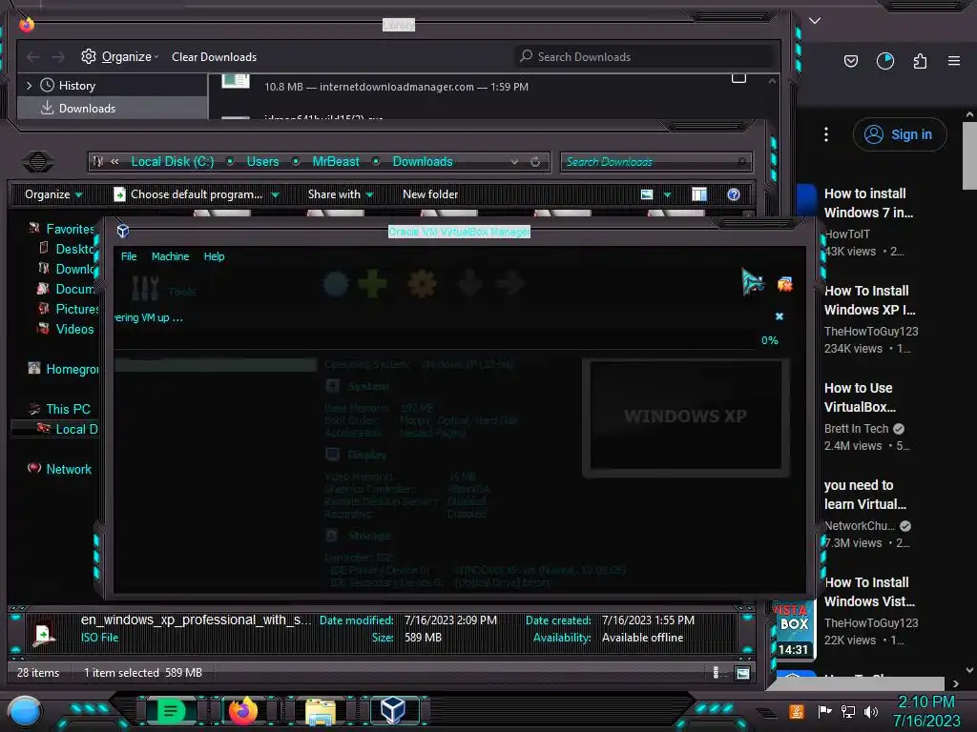This screenshot has width=977, height=732.
Task: Select This PC in Explorer sidebar
Action: click(68, 409)
